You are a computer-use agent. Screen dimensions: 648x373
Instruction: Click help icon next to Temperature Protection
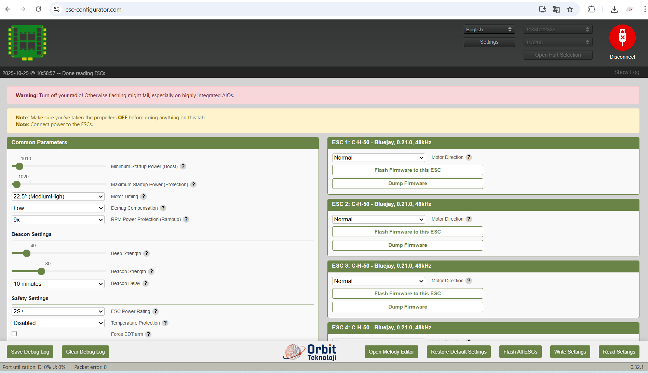[x=165, y=323]
